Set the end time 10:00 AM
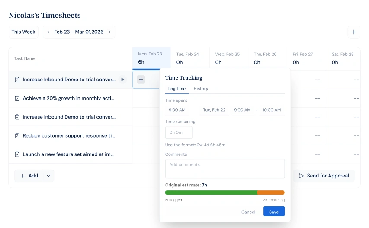Screen dimensions: 369x228 click(272, 110)
